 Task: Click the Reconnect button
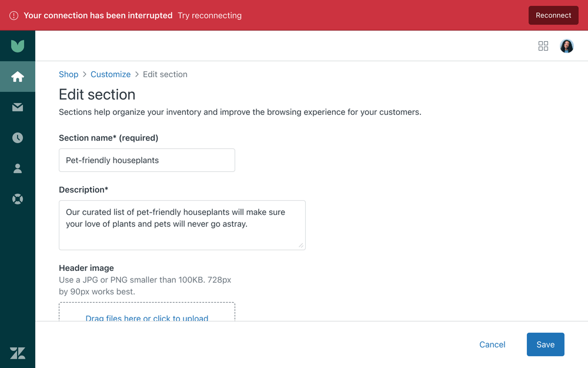pyautogui.click(x=553, y=15)
